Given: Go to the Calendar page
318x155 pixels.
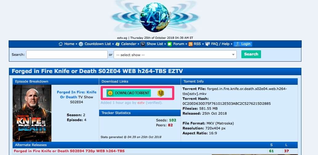Looking at the screenshot, I should [x=129, y=44].
